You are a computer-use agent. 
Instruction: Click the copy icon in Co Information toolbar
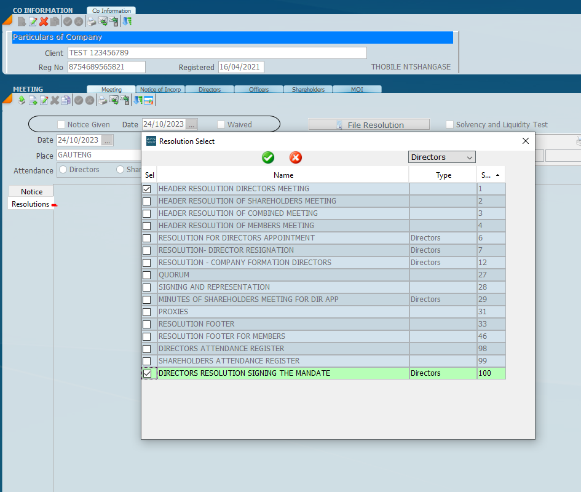55,22
